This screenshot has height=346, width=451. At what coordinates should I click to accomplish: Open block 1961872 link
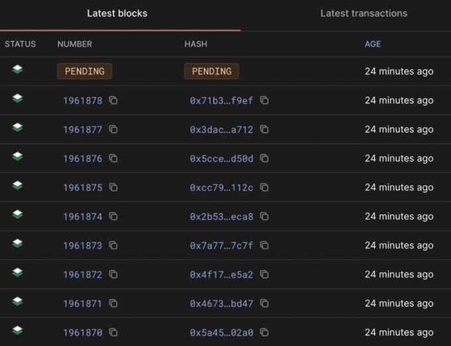(x=83, y=274)
